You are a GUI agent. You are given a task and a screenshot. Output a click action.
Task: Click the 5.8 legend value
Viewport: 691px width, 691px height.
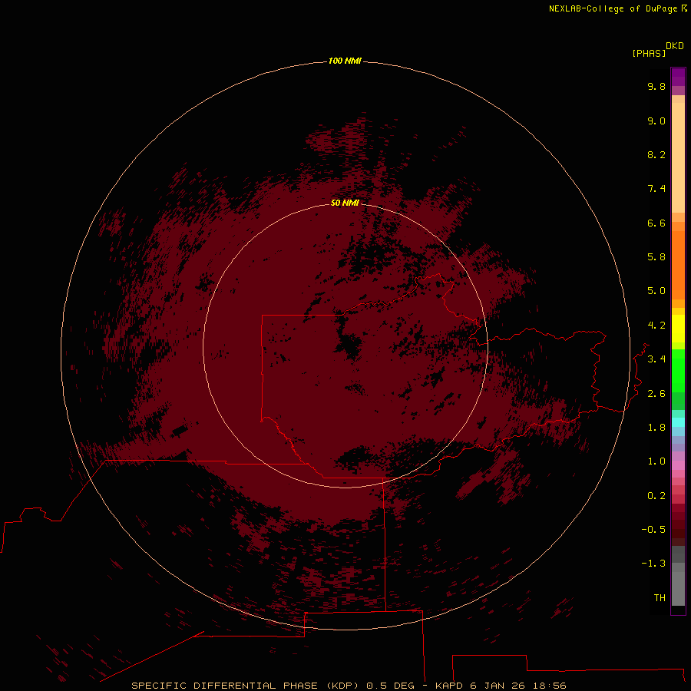point(656,257)
